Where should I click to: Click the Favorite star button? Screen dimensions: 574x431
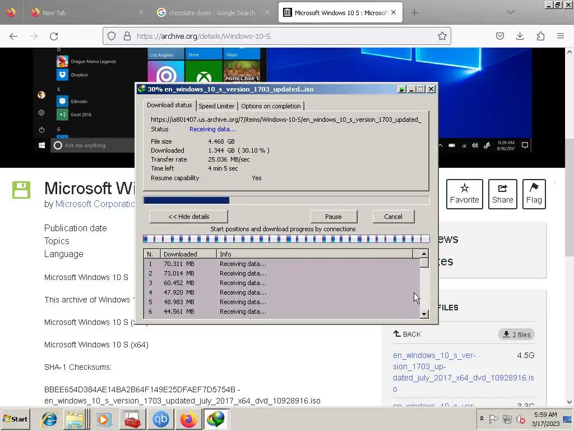coord(465,194)
